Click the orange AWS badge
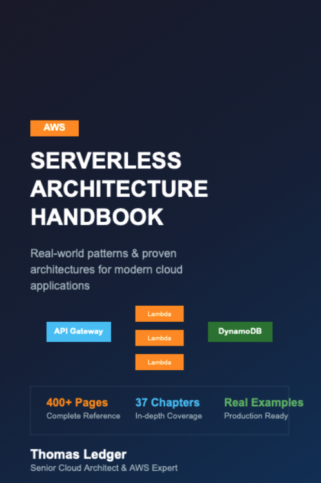Image resolution: width=321 pixels, height=483 pixels. click(x=54, y=128)
